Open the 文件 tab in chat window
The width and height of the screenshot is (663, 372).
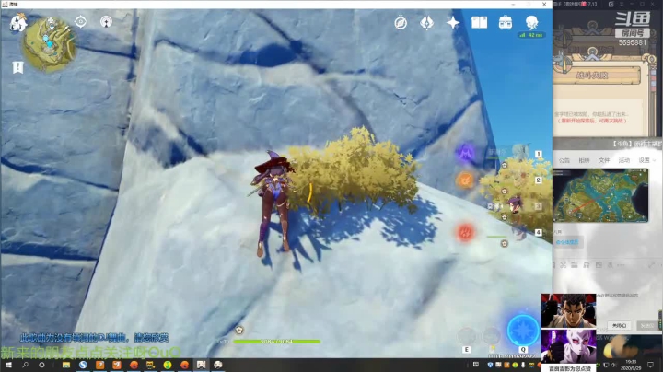point(604,160)
